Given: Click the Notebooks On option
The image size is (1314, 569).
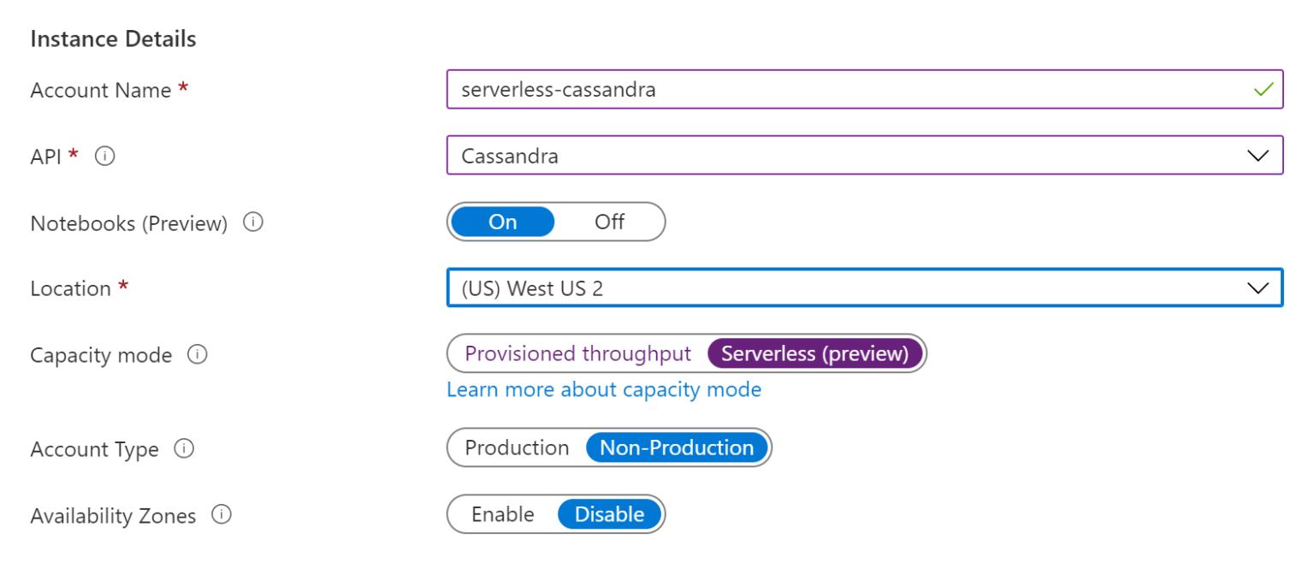Looking at the screenshot, I should pyautogui.click(x=502, y=222).
